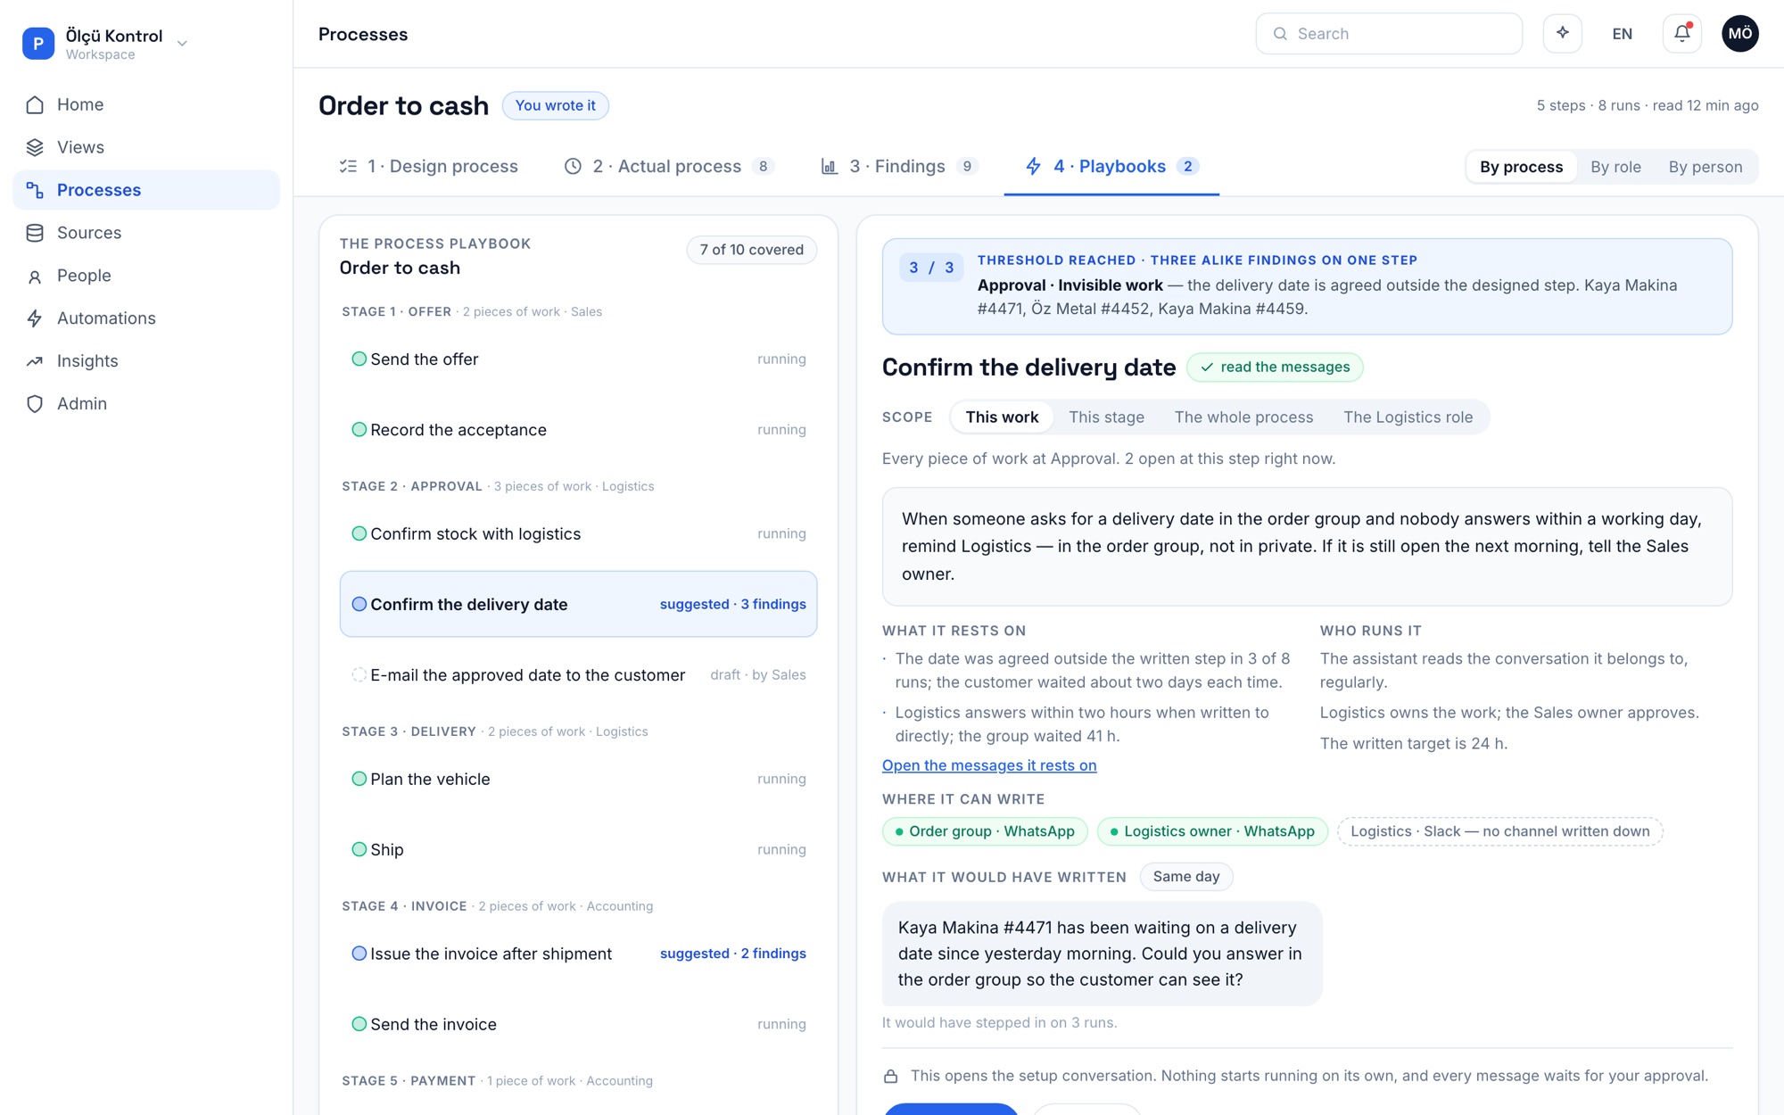
Task: Open the Admin section
Action: point(146,404)
